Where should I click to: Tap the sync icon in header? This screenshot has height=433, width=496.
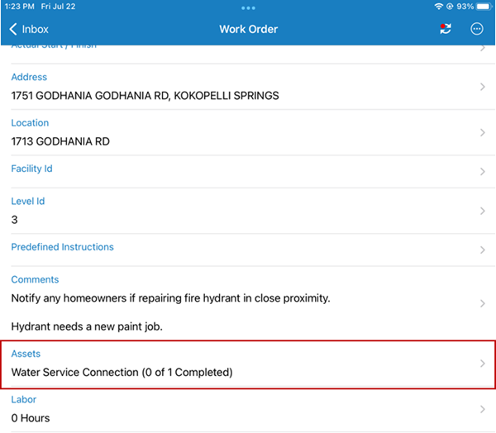(x=446, y=29)
